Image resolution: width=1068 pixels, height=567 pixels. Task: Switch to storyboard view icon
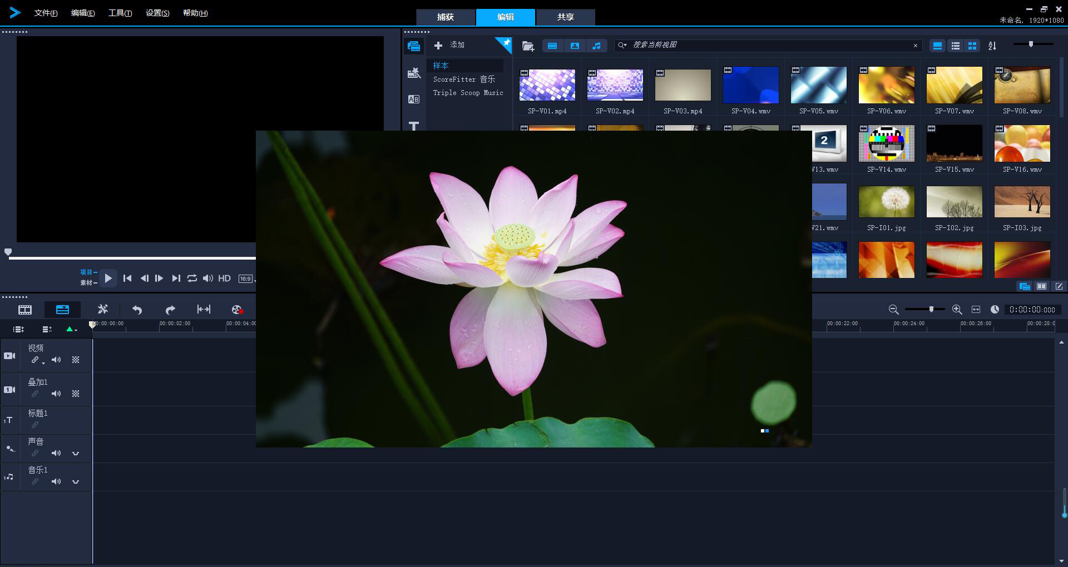coord(25,310)
